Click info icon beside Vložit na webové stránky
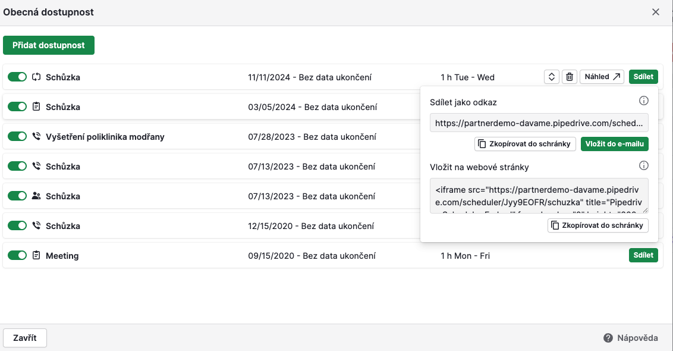The width and height of the screenshot is (673, 351). pyautogui.click(x=643, y=166)
